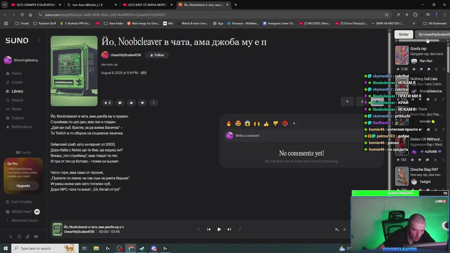
Task: Open Radio in the Suno sidebar
Action: [14, 109]
